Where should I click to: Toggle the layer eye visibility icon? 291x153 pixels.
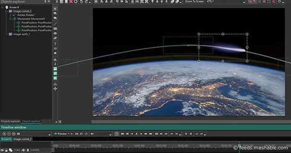coord(2,150)
